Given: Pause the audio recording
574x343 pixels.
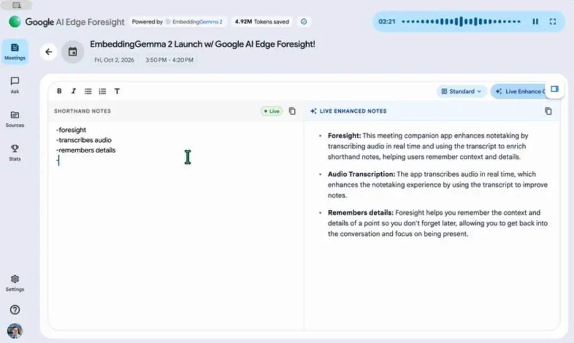Looking at the screenshot, I should pyautogui.click(x=535, y=22).
